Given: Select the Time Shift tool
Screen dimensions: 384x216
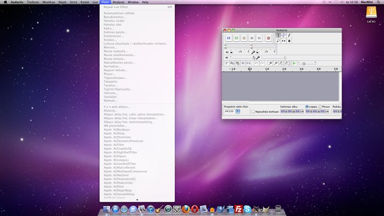Looking at the screenshot, I should (x=284, y=41).
